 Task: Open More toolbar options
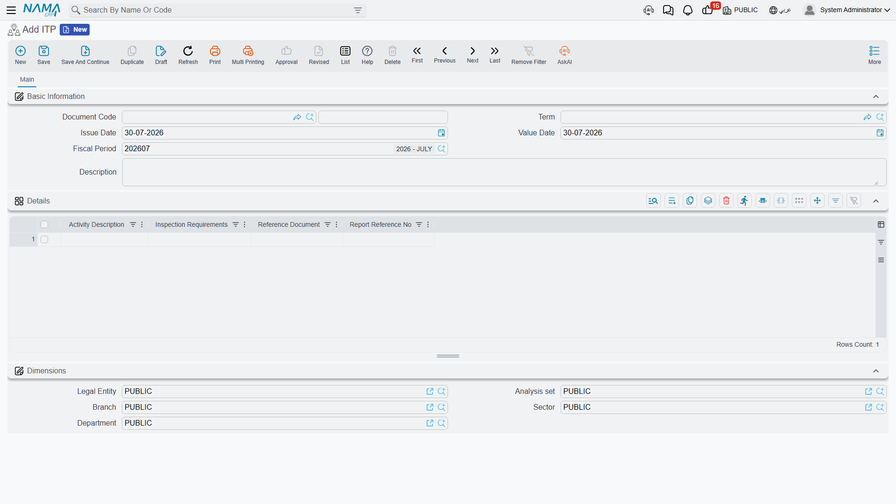pyautogui.click(x=875, y=55)
